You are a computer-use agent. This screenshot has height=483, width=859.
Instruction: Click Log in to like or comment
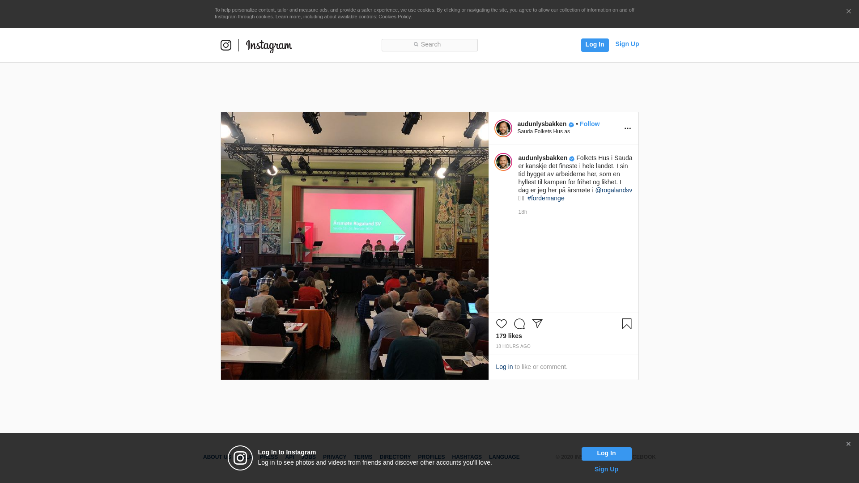click(x=504, y=367)
